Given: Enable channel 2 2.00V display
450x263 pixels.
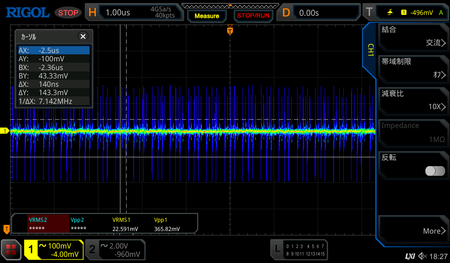Looking at the screenshot, I should 115,250.
